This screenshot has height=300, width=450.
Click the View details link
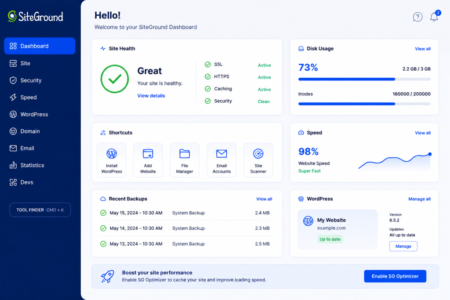pos(151,96)
